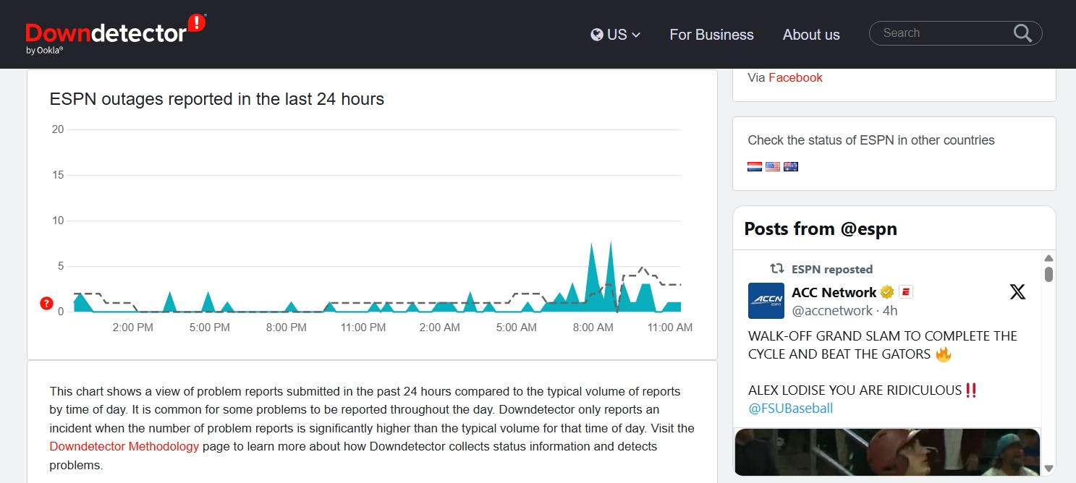The height and width of the screenshot is (483, 1076).
Task: Click the ESPN affiliate badge next to ACC Network
Action: coord(906,292)
